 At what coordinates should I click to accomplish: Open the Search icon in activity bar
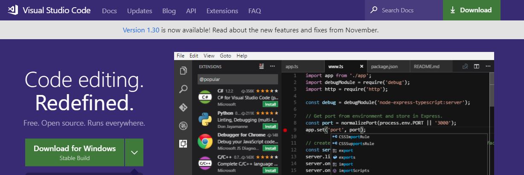tap(183, 89)
